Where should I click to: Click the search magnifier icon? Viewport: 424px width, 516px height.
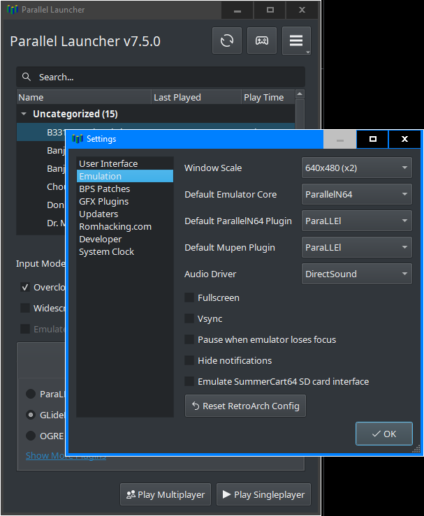pos(27,78)
